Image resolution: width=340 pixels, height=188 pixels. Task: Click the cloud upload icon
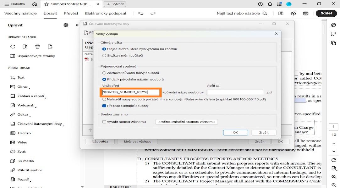[x=293, y=14]
